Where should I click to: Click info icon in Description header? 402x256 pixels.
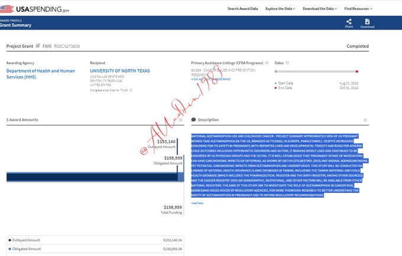[x=366, y=120]
